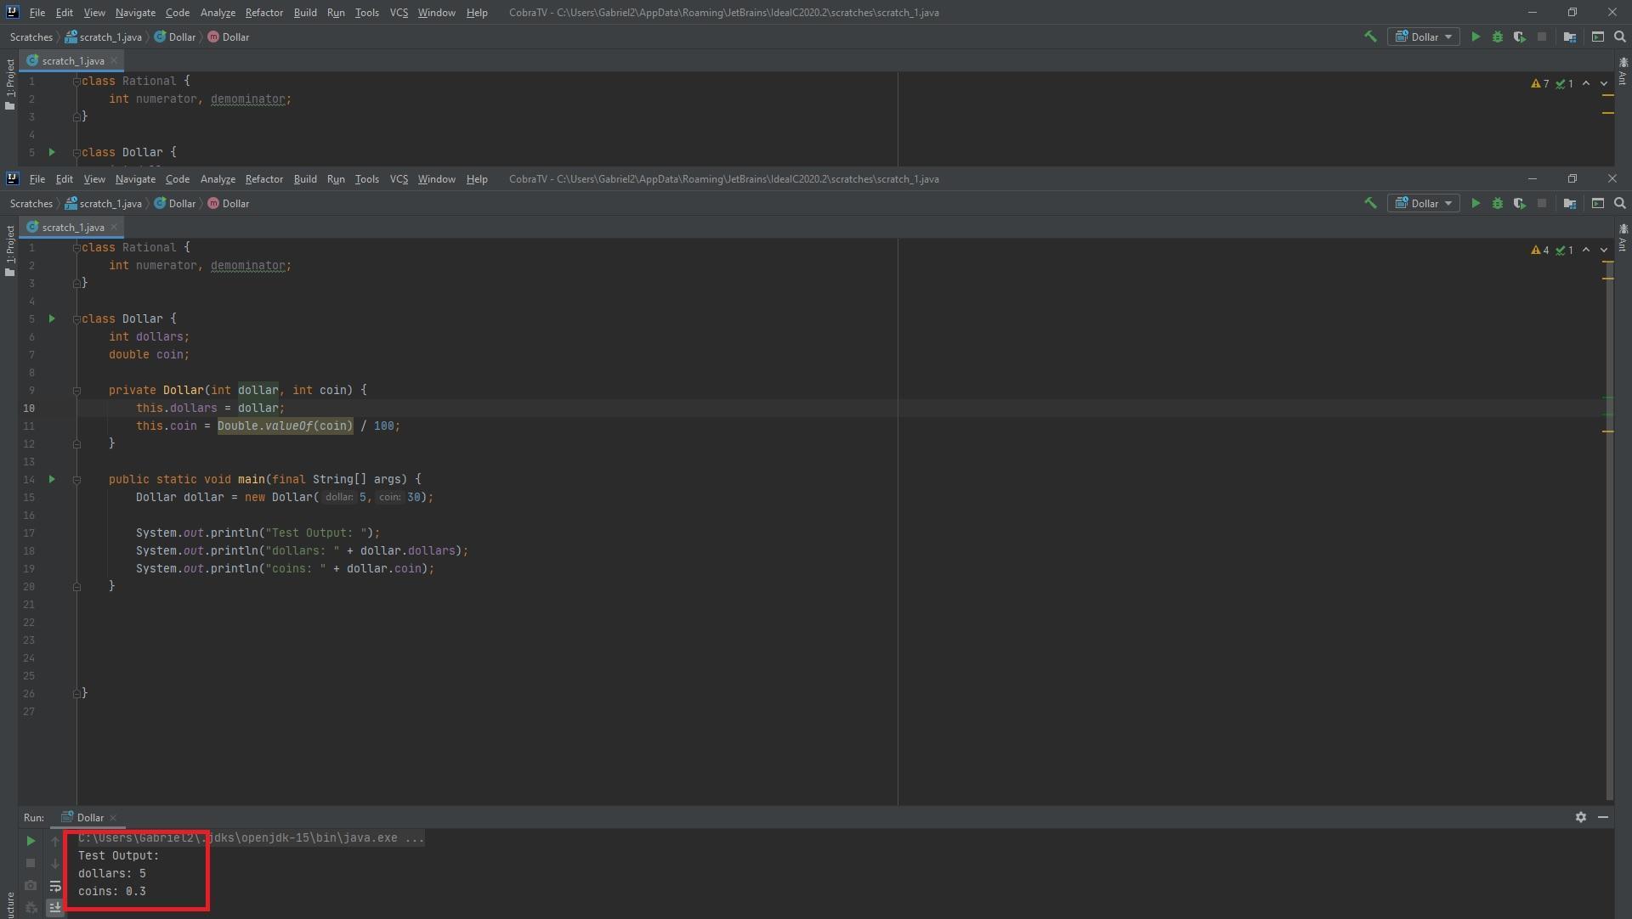Open Dollar run configuration dropdown in lower window
This screenshot has width=1632, height=919.
coord(1424,204)
